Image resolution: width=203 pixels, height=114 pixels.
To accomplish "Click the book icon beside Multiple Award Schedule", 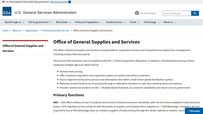I will click(x=100, y=88).
